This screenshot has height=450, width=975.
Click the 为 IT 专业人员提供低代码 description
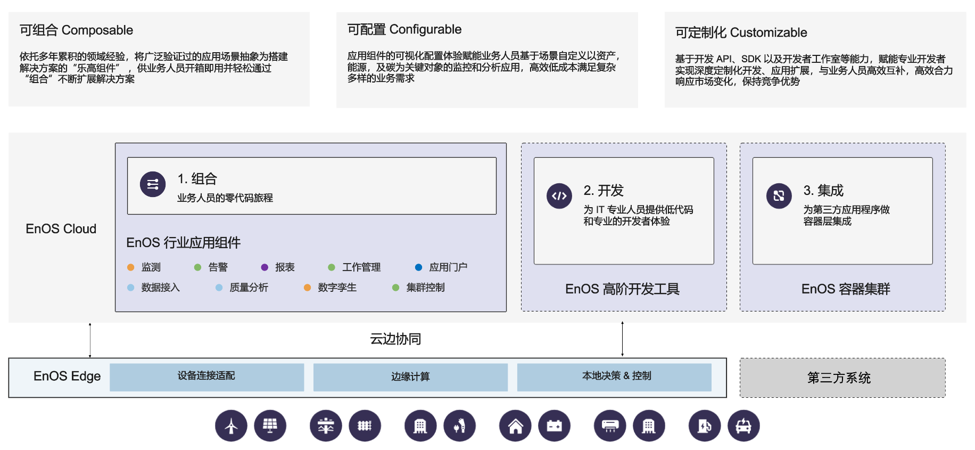click(639, 210)
